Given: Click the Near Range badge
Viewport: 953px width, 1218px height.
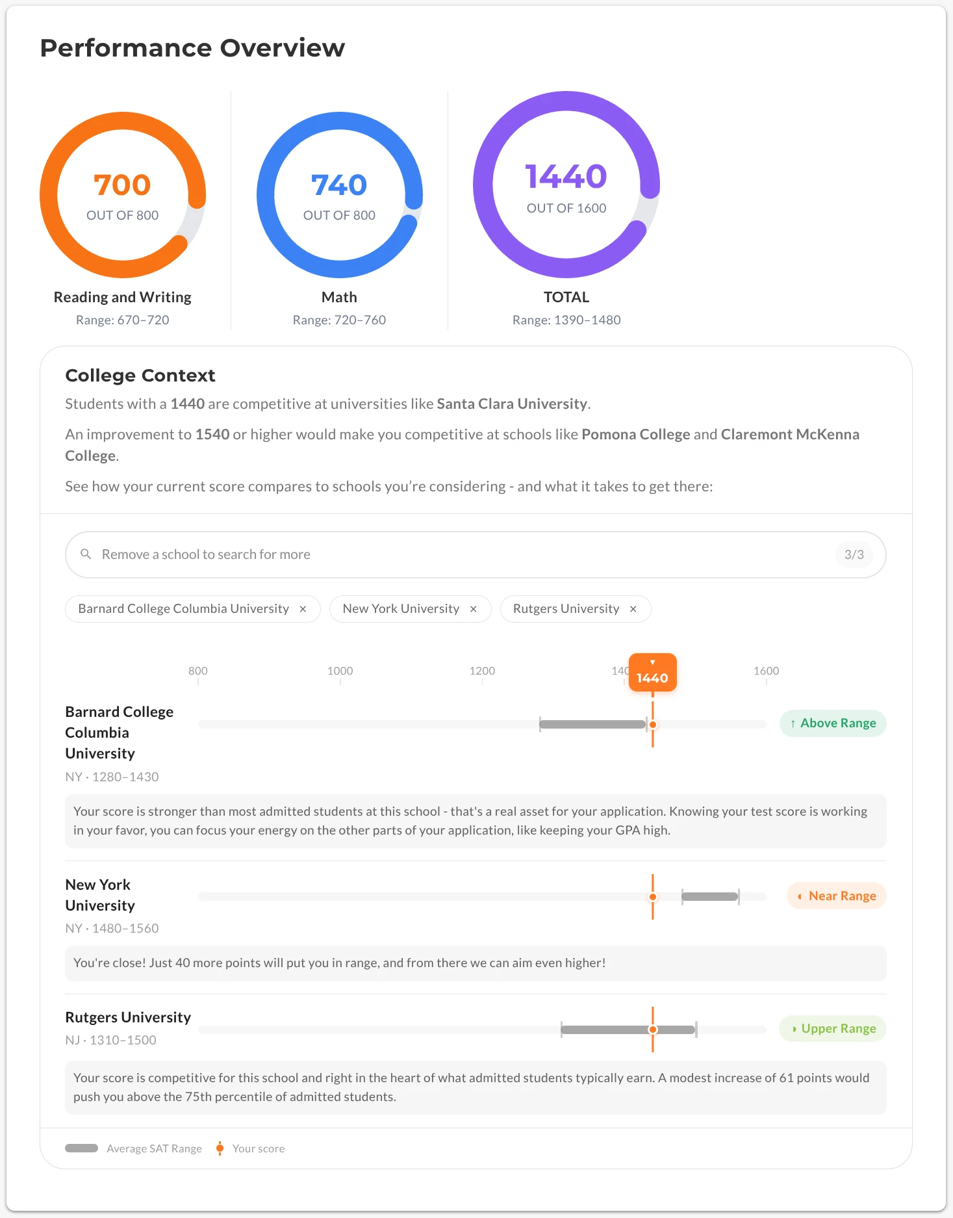Looking at the screenshot, I should pyautogui.click(x=837, y=896).
